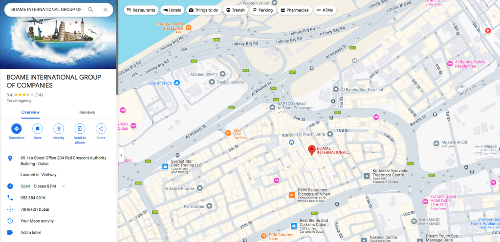This screenshot has height=242, width=500.
Task: Expand opening hours dropdown arrow
Action: [64, 186]
